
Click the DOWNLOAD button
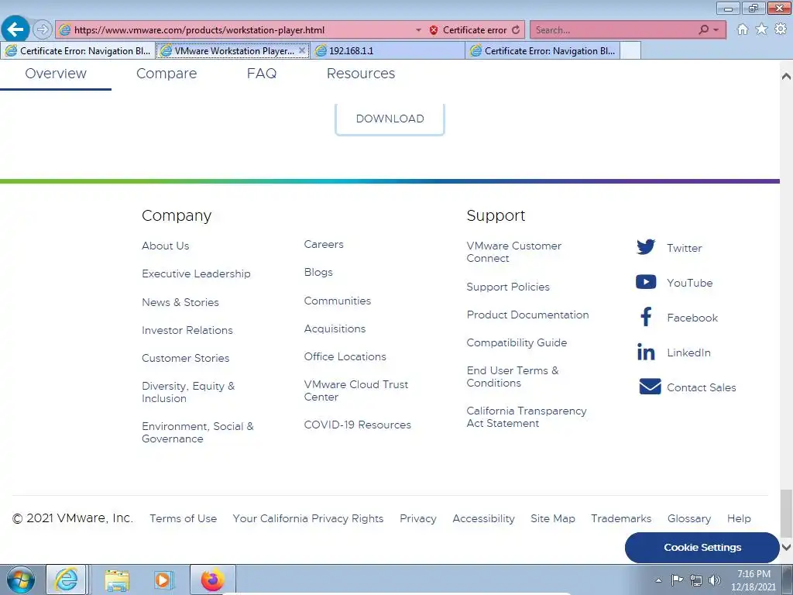click(x=390, y=119)
